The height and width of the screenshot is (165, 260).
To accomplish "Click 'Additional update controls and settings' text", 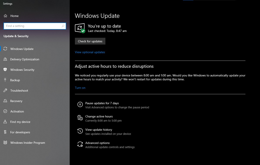I will (x=110, y=147).
